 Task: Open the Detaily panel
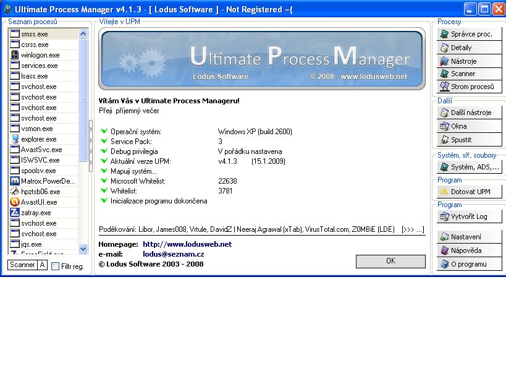470,48
